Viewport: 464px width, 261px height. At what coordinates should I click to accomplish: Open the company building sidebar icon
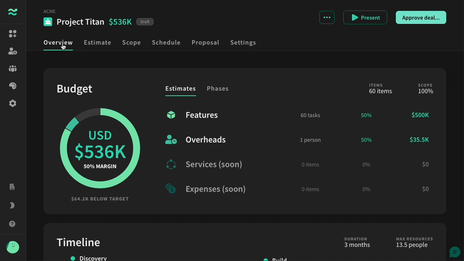coord(12,187)
